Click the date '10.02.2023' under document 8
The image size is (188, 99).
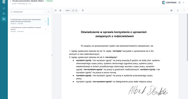(x=20, y=31)
